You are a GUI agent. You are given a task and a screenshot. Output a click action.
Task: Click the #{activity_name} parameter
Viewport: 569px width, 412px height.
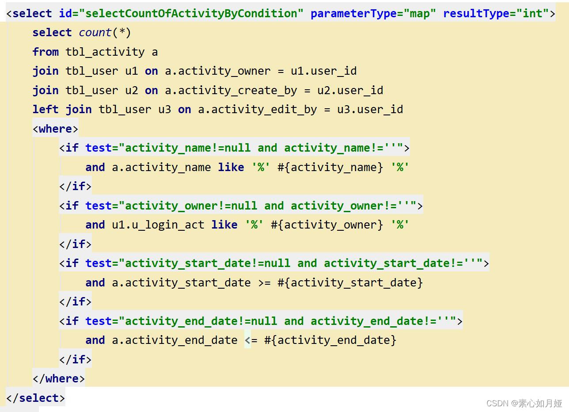tap(330, 168)
